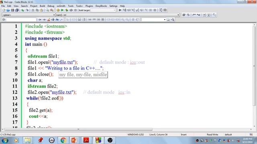The height and width of the screenshot is (144, 257).
Task: Open PowerPoint from the taskbar
Action: point(74,140)
